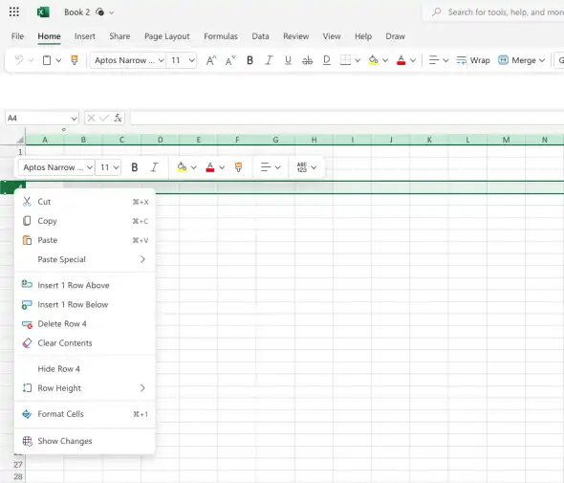Click Decrease Font Size icon
This screenshot has width=564, height=483.
click(230, 60)
